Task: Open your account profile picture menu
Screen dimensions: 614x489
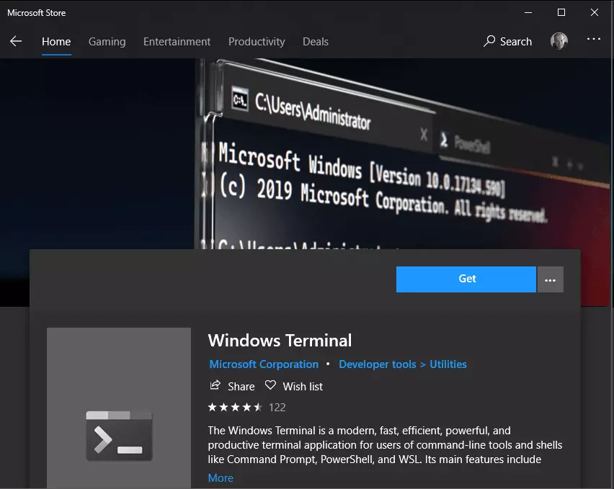Action: click(559, 40)
